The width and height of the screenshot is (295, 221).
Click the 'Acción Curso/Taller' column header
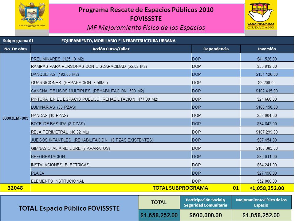pyautogui.click(x=111, y=49)
